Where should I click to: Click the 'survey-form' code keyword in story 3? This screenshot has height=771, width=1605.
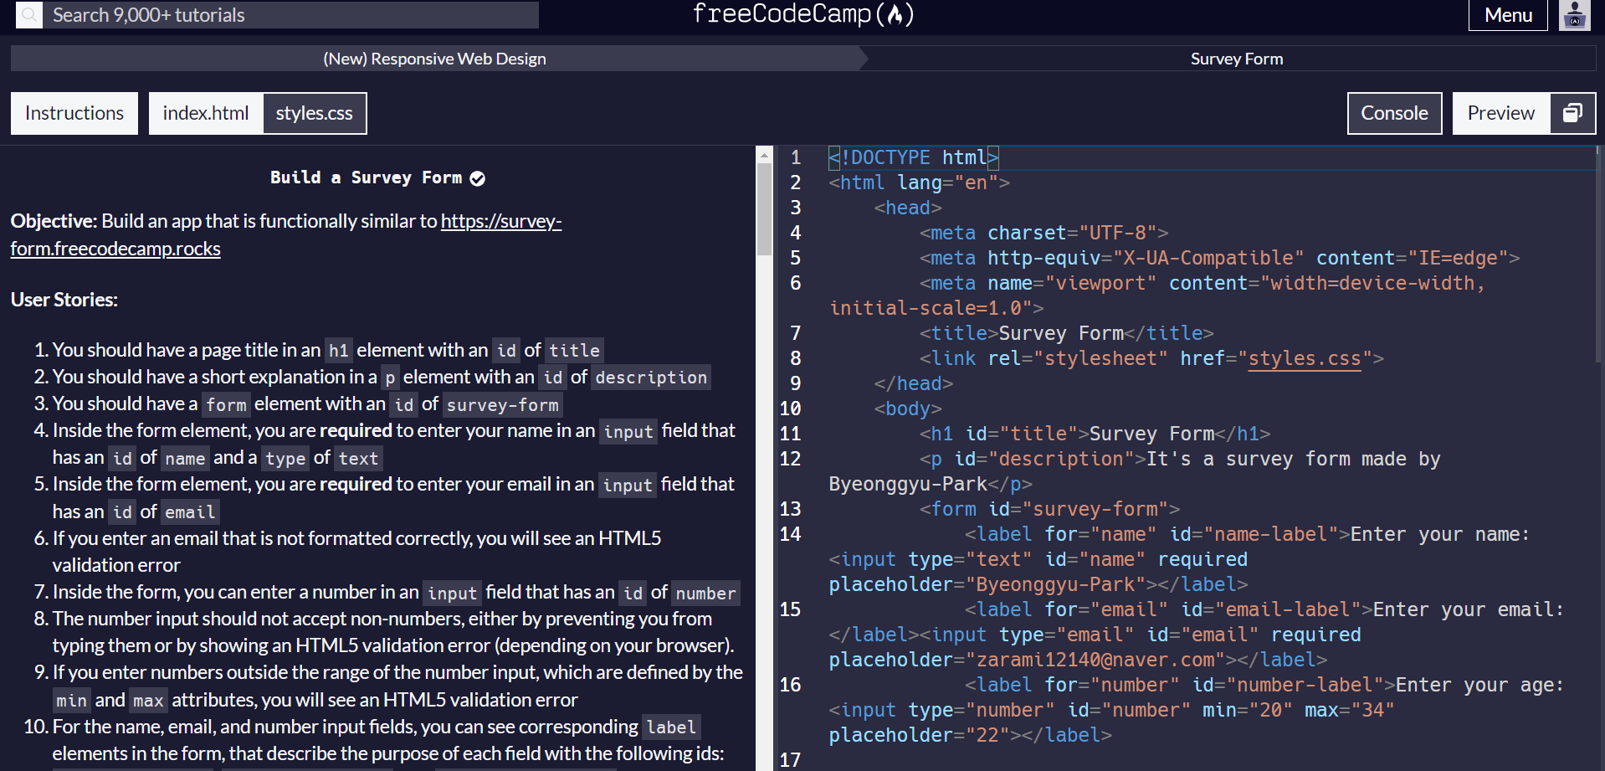502,405
